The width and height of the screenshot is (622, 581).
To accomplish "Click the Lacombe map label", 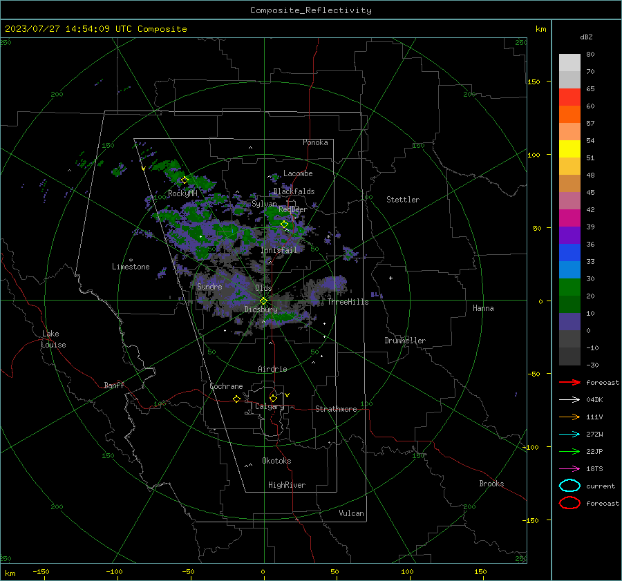I will click(298, 173).
